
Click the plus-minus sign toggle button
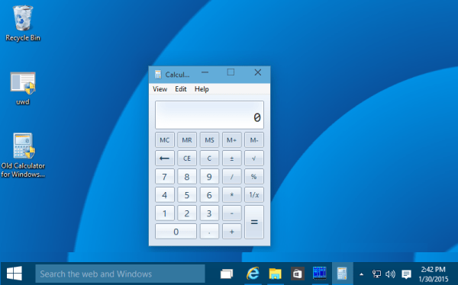coord(231,158)
